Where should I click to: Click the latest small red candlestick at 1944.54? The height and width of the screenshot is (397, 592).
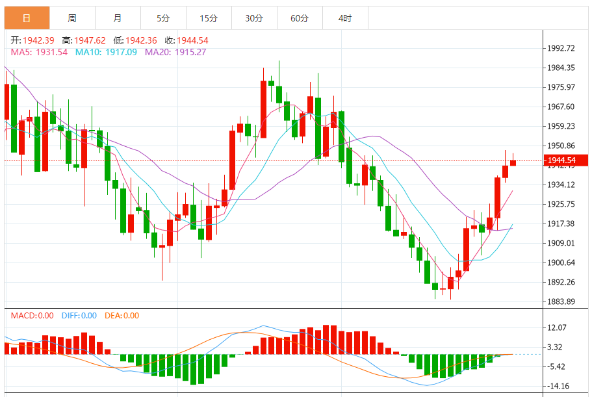(513, 162)
